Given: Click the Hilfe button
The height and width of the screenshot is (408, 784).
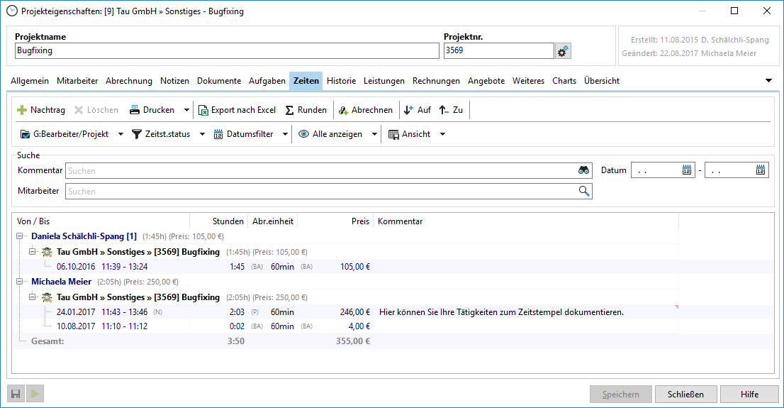Looking at the screenshot, I should (749, 395).
